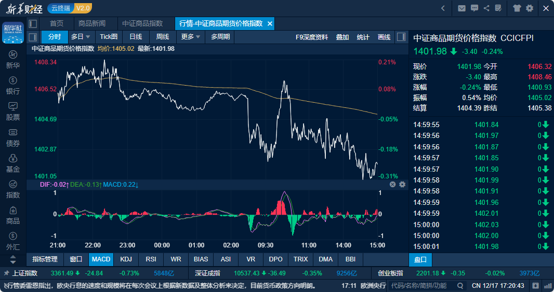Toggle the right quote panel visibility
This screenshot has width=554, height=292.
pyautogui.click(x=401, y=37)
